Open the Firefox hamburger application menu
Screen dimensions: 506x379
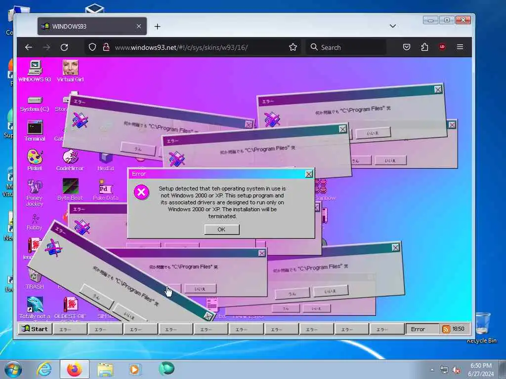460,47
